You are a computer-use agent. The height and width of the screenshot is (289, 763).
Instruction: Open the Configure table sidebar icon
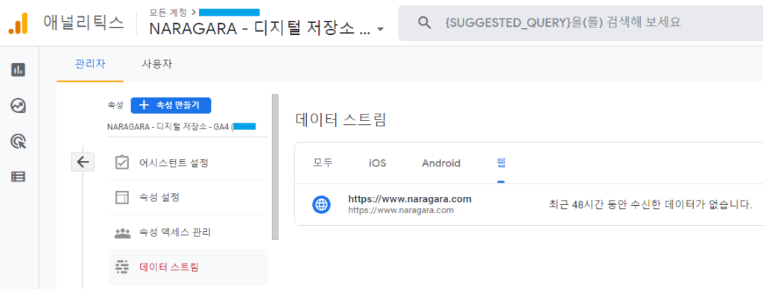[18, 177]
